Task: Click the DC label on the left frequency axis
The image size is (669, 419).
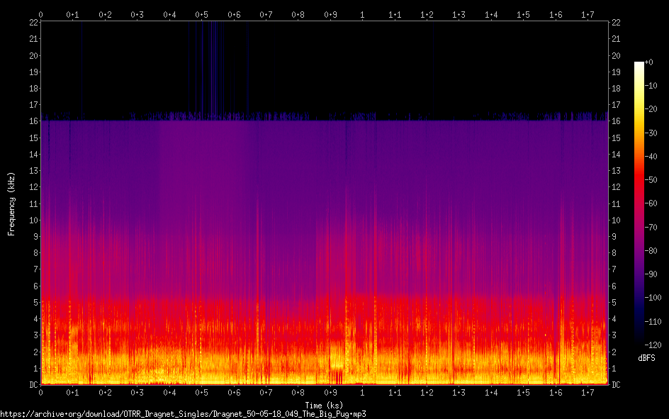Action: click(32, 385)
